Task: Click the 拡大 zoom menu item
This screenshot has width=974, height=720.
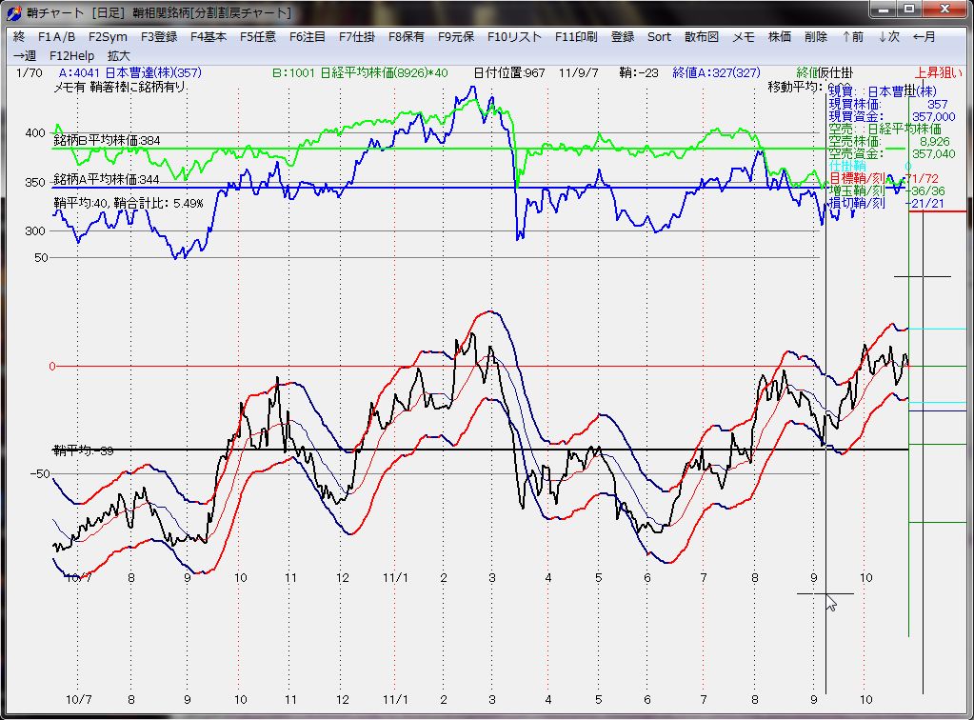Action: coord(119,55)
